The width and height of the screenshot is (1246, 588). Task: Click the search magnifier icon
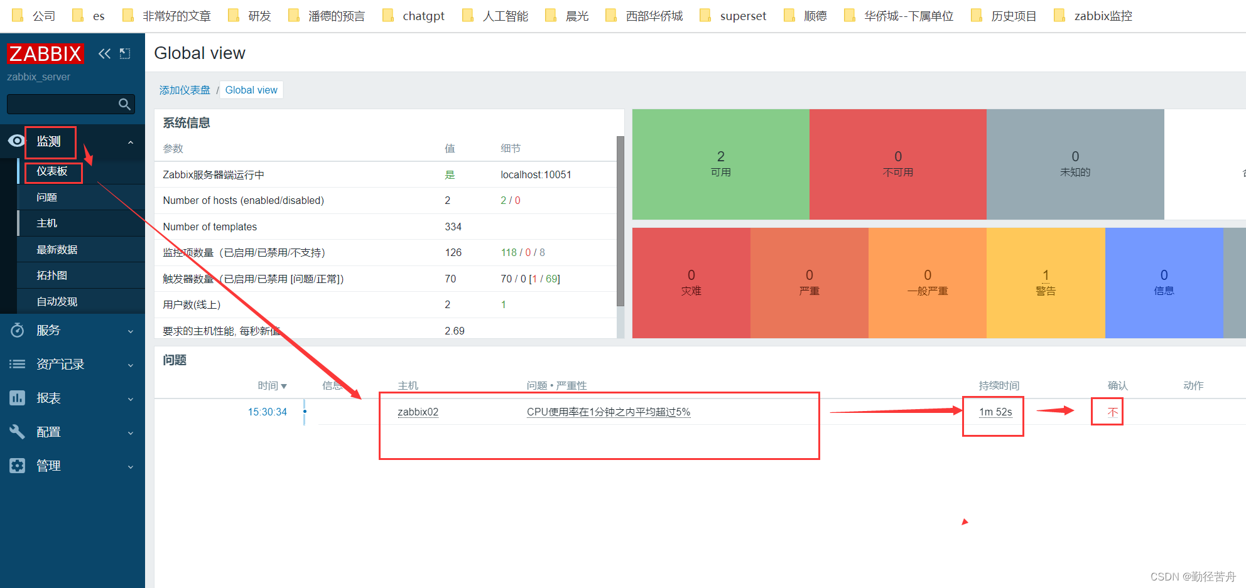click(x=124, y=104)
